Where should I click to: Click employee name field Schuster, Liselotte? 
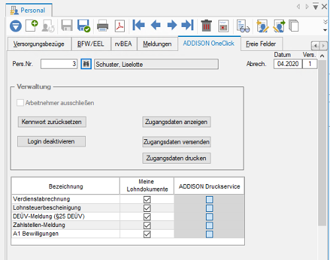(x=156, y=64)
